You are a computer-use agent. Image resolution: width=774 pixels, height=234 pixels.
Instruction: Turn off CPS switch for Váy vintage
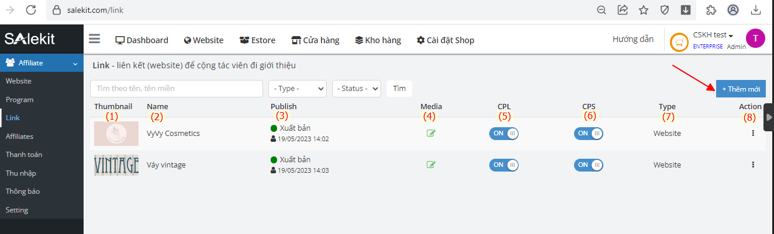[x=589, y=165]
